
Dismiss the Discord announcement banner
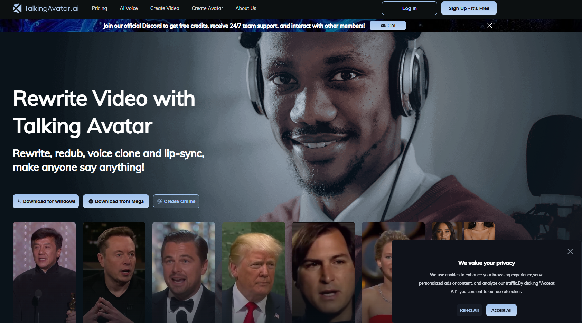[x=489, y=26]
